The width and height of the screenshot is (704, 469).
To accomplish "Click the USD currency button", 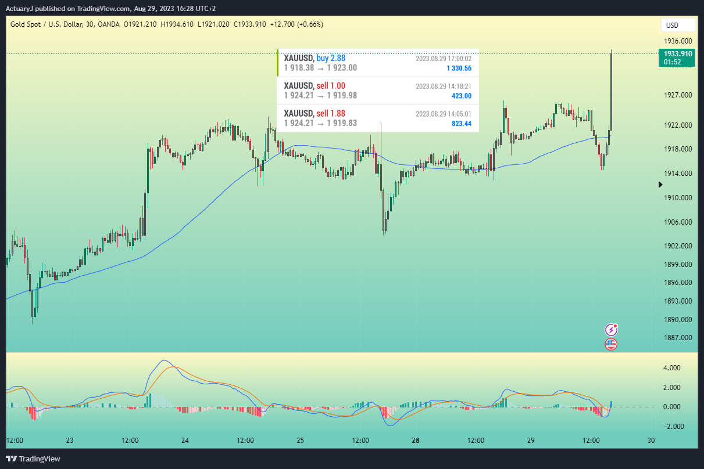I will point(678,25).
